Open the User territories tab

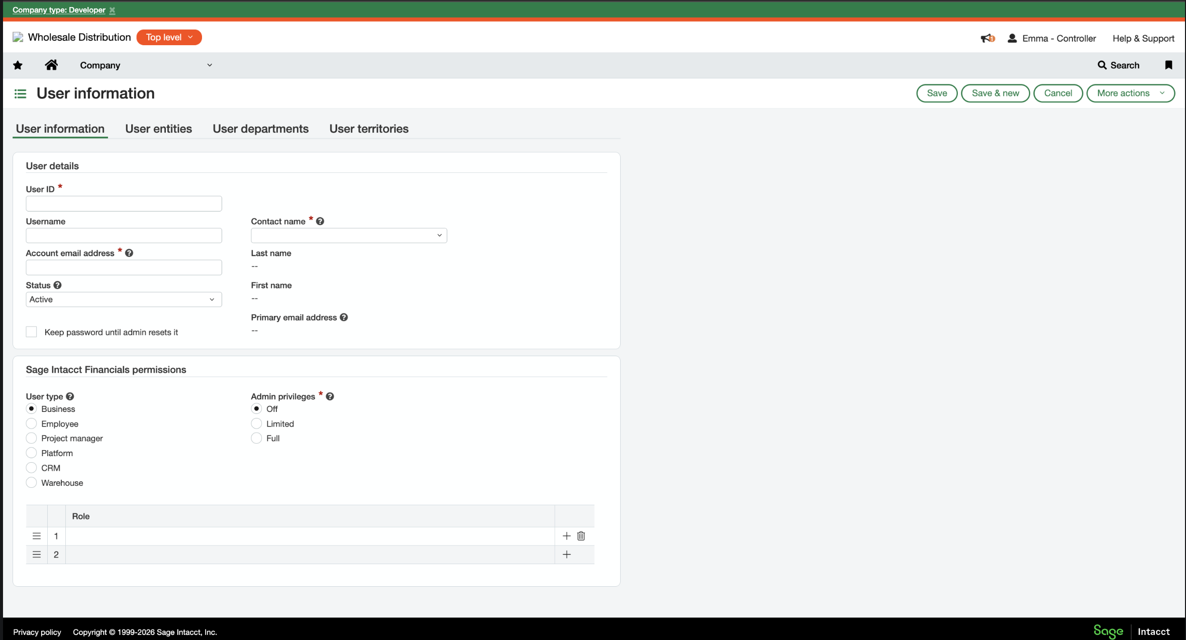[x=368, y=129]
